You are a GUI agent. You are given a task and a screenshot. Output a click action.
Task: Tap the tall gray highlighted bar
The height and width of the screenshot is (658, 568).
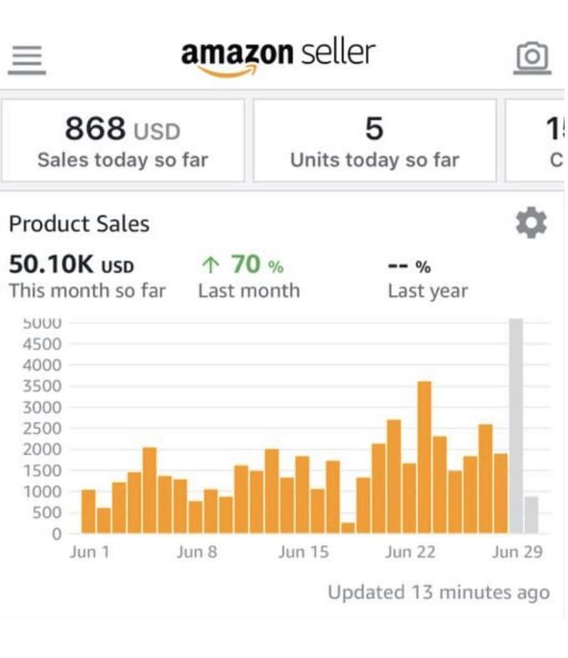point(516,426)
